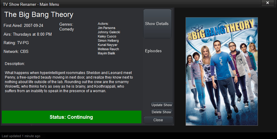This screenshot has width=277, height=139.
Task: Select actor name Melissa Rauch
Action: pos(108,49)
